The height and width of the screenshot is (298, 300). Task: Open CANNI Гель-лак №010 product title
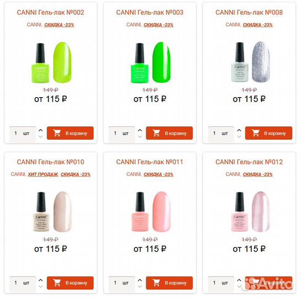[51, 162]
